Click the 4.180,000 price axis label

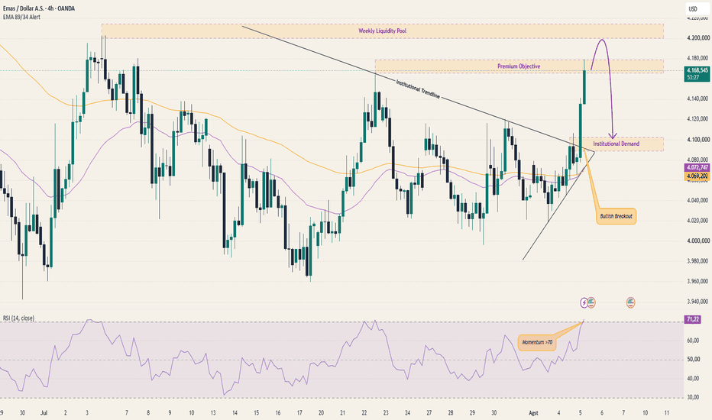coord(697,58)
